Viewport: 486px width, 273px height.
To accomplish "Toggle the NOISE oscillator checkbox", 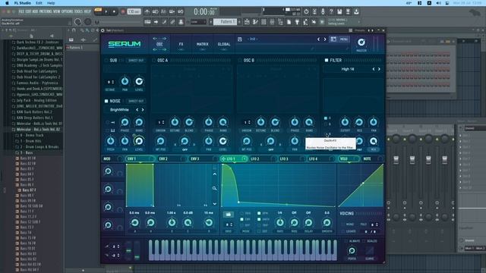I will pos(106,101).
